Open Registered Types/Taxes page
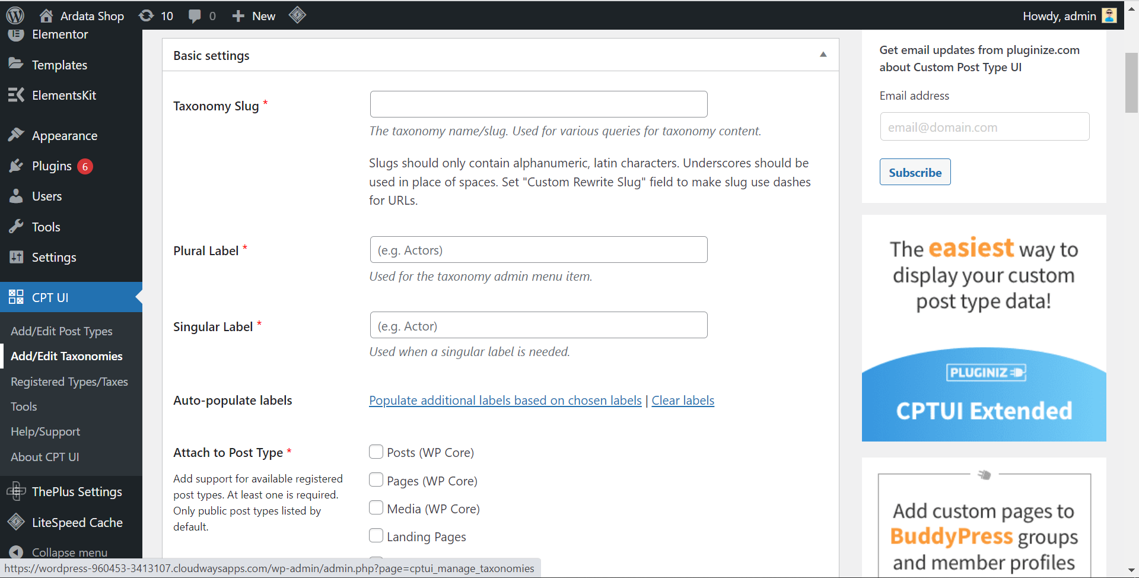Screen dimensions: 1139x578 tap(69, 382)
